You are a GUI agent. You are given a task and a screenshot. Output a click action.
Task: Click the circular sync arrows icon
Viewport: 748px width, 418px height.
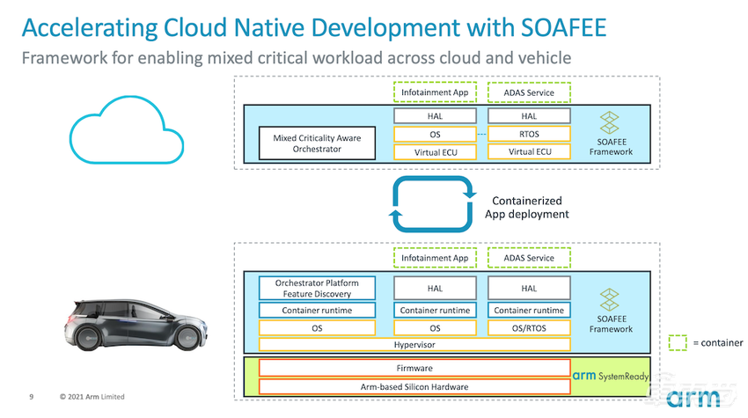433,204
